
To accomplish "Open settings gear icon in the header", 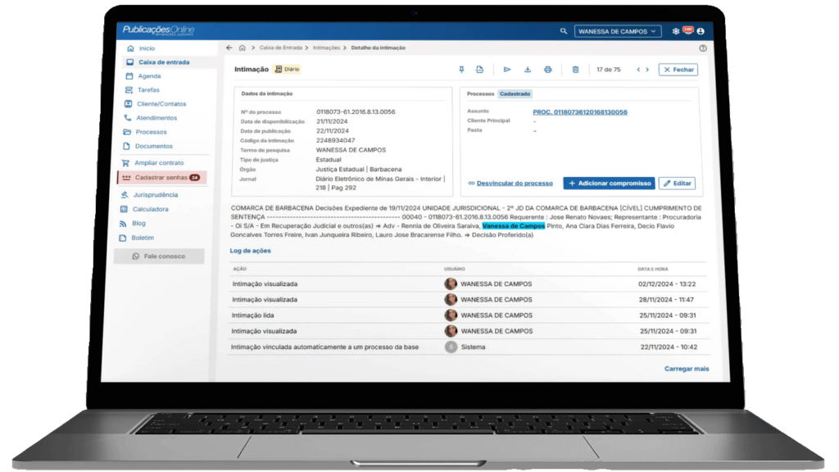I will point(676,31).
